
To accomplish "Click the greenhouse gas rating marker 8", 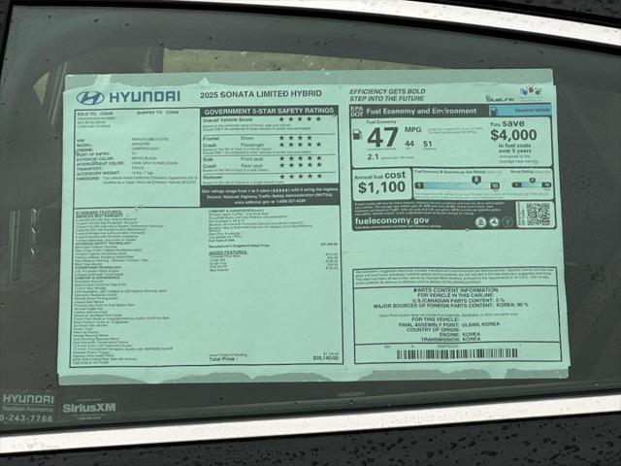I will click(476, 181).
